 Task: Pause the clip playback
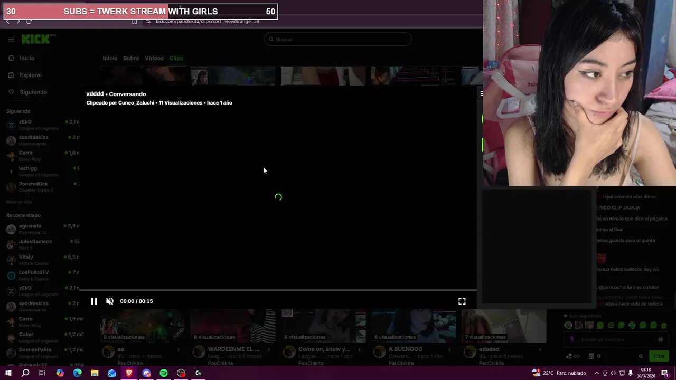coord(94,301)
